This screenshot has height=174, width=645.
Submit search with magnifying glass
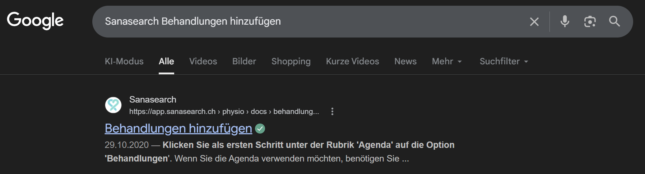coord(614,21)
